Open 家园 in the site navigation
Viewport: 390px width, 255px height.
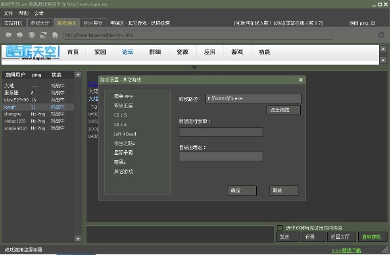(x=100, y=52)
